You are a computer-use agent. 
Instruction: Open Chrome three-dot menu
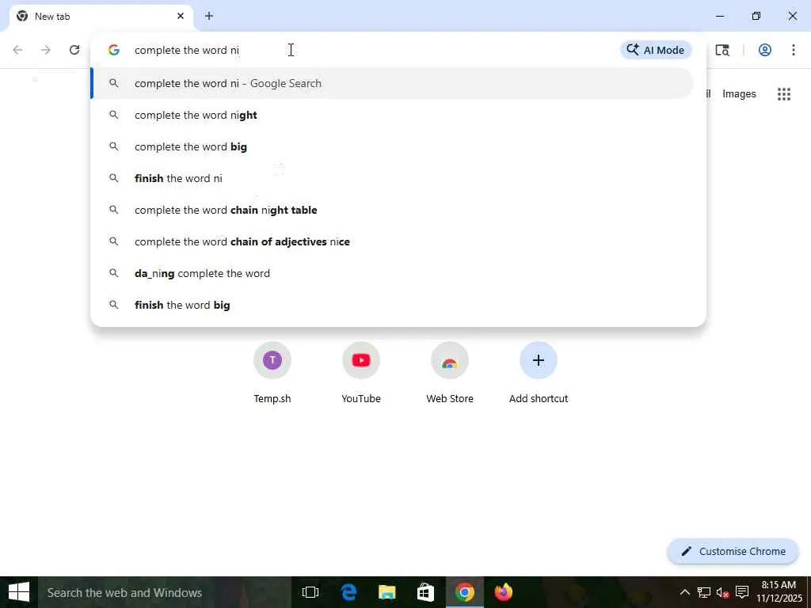coord(794,50)
